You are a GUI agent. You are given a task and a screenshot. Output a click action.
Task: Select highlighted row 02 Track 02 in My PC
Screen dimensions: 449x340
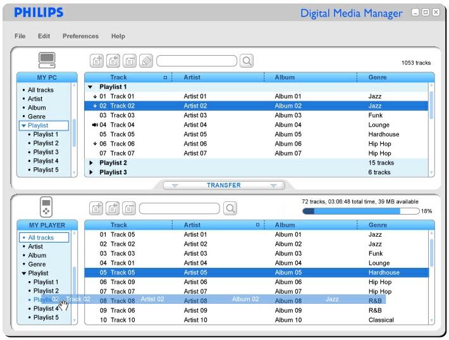pos(256,106)
